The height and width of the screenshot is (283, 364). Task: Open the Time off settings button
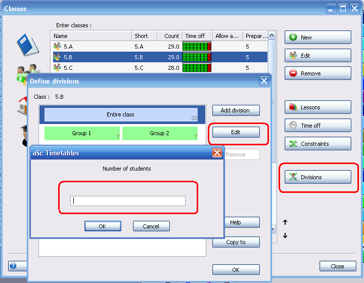pyautogui.click(x=317, y=126)
